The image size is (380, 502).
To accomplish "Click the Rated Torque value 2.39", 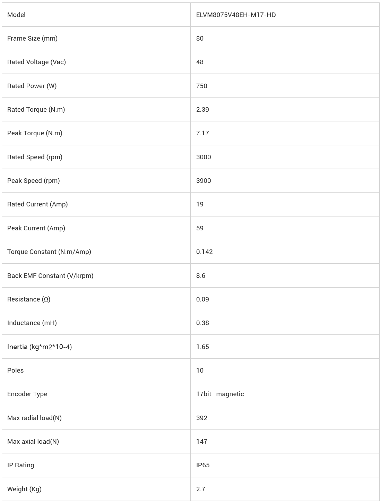I will [x=202, y=109].
